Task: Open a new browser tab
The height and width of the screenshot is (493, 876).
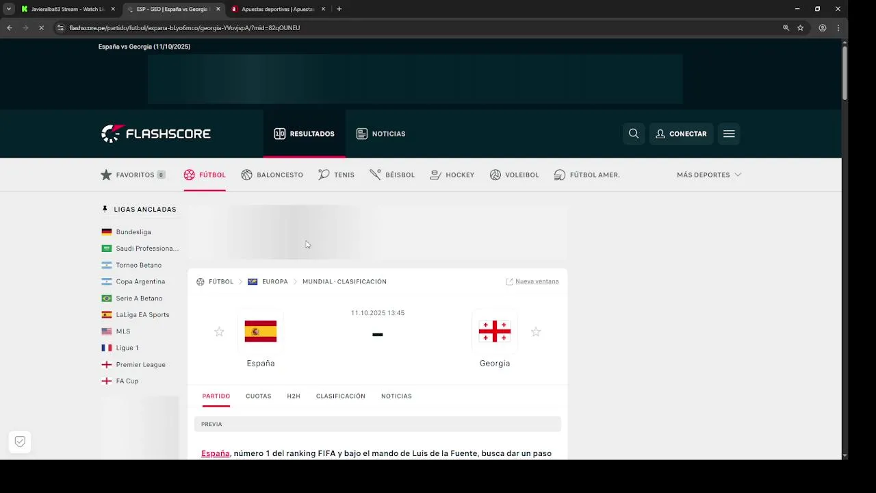Action: click(339, 9)
